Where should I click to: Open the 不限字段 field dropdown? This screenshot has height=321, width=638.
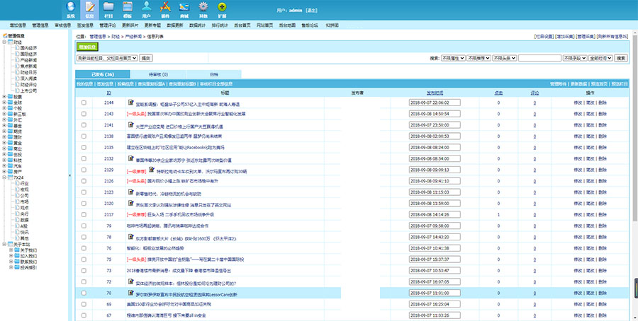pos(575,59)
